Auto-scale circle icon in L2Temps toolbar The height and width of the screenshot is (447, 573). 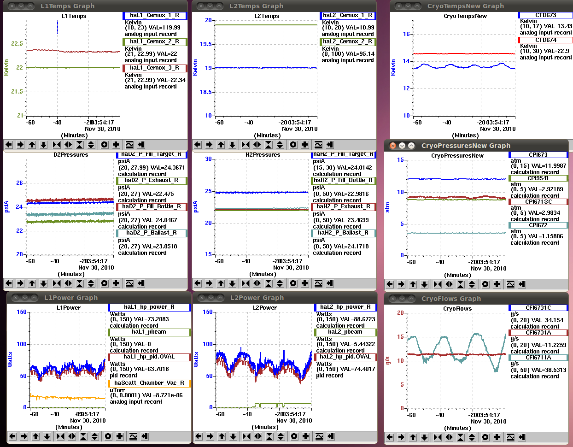pos(293,145)
